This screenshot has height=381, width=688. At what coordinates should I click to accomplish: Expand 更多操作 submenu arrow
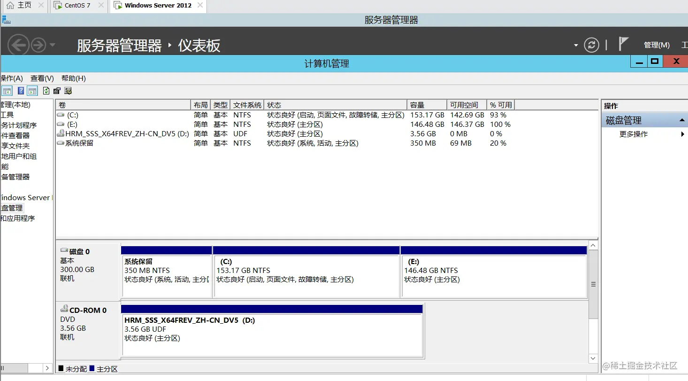click(683, 134)
